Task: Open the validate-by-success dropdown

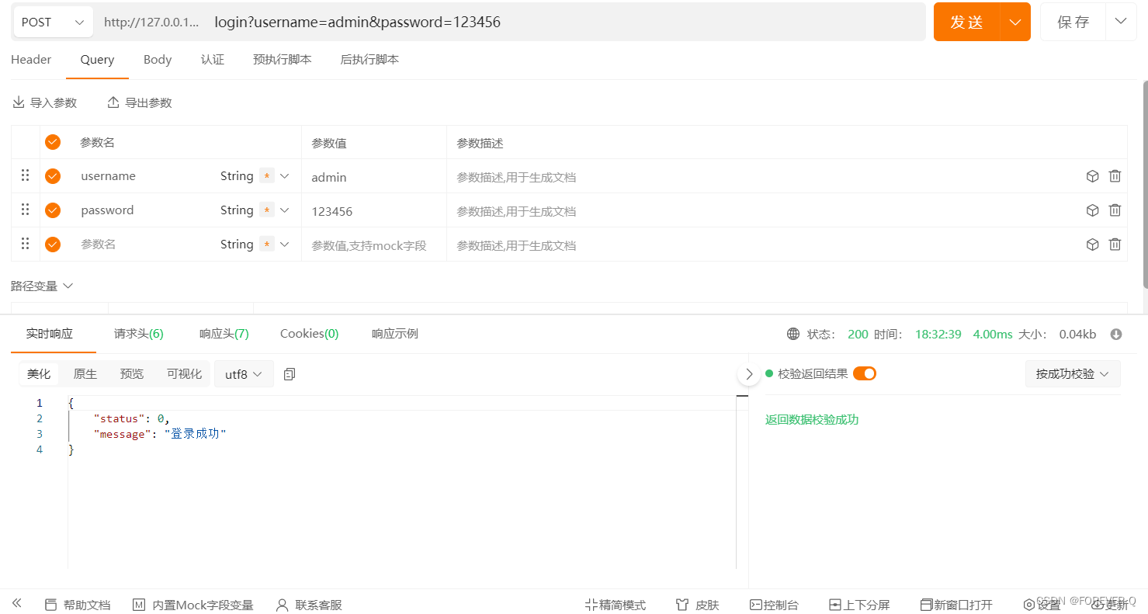Action: [1073, 373]
